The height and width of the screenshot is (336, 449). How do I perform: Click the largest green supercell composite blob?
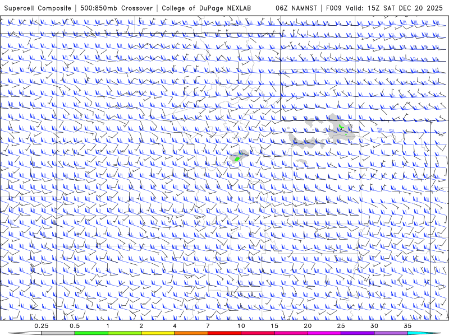coord(237,159)
